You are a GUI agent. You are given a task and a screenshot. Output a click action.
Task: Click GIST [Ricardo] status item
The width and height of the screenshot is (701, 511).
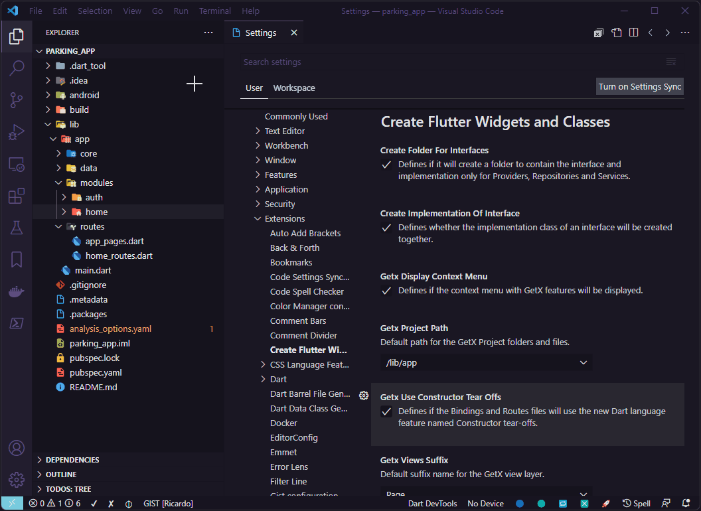coord(168,504)
